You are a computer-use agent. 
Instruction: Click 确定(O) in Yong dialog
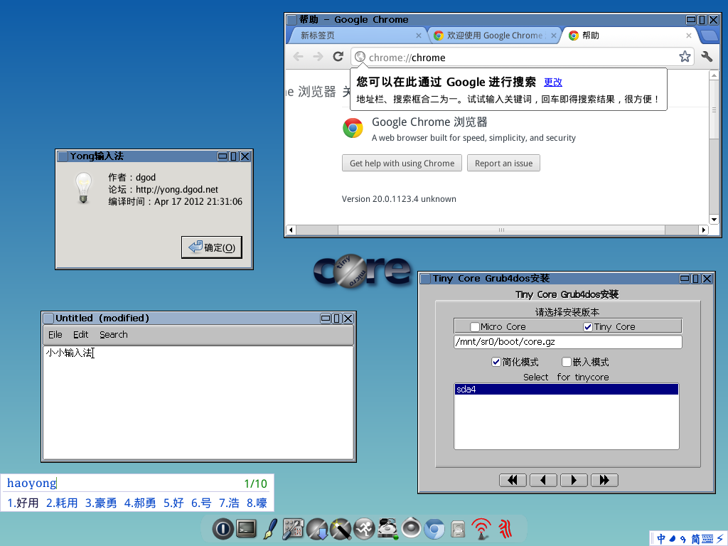(212, 247)
